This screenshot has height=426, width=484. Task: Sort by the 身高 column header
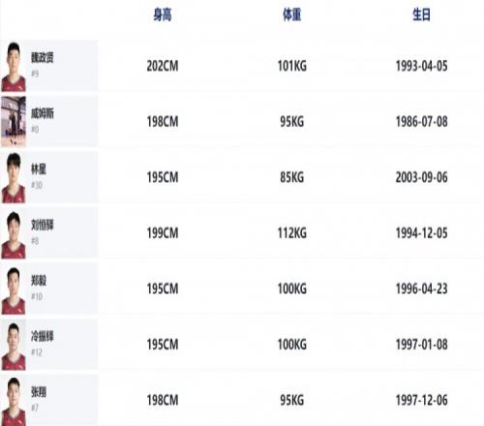pyautogui.click(x=163, y=15)
